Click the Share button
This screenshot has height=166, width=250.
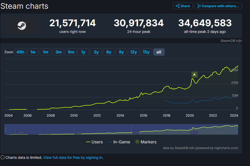(183, 6)
